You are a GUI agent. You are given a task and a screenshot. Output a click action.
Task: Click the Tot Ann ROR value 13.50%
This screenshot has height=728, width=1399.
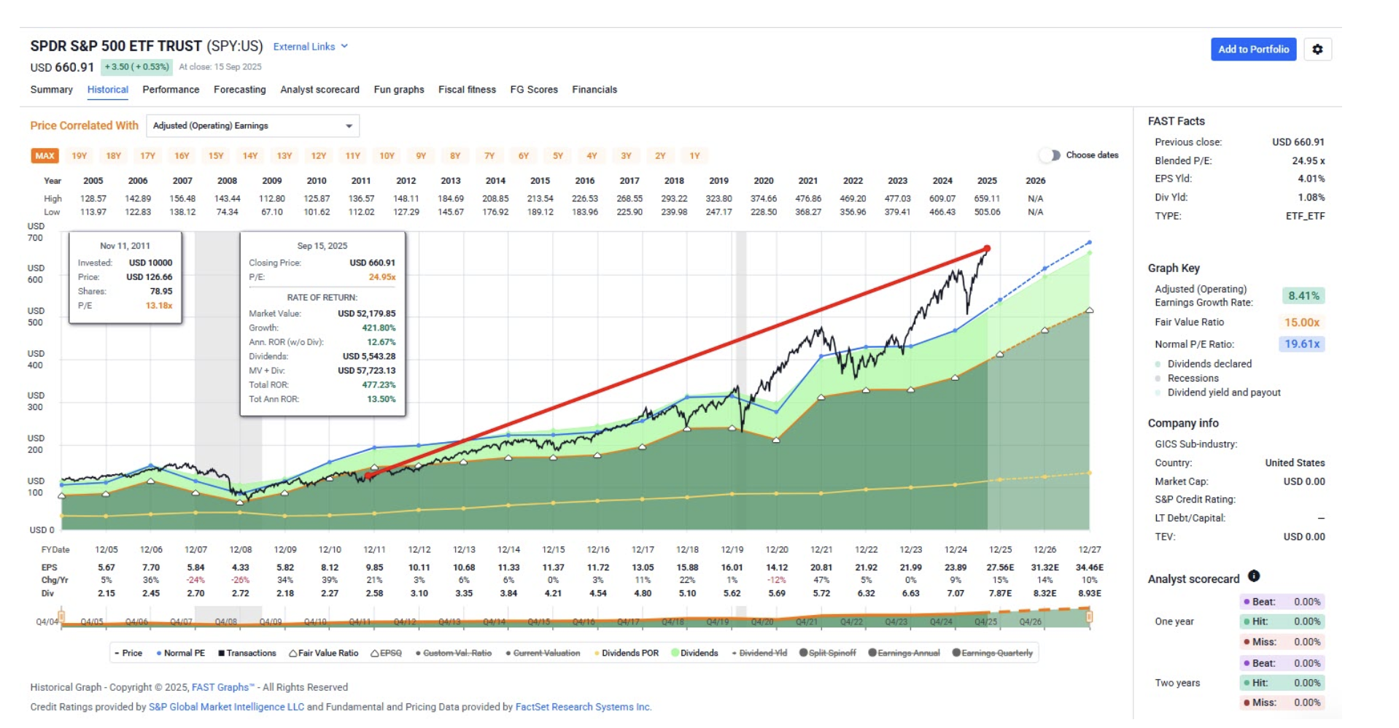point(381,400)
